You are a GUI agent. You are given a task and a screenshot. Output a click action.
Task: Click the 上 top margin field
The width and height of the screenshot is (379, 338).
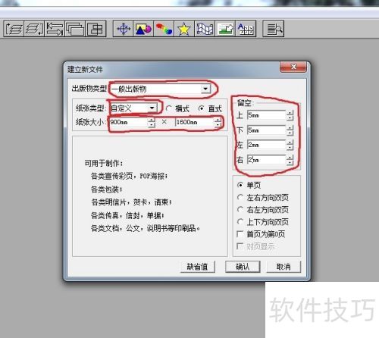[266, 115]
